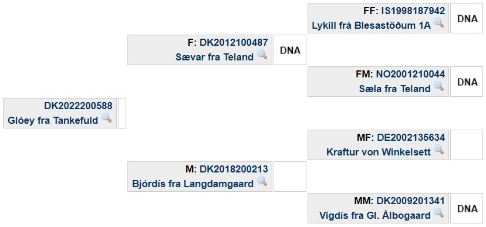Open horse ID DK2022200588
Screen dimensions: 486x227
tap(78, 106)
